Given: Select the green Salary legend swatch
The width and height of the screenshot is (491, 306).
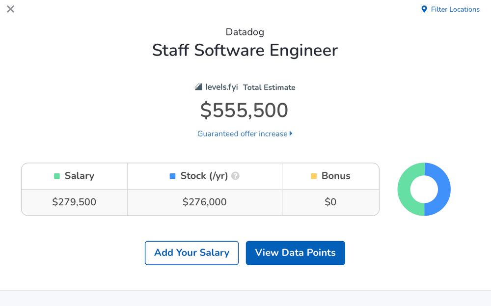Looking at the screenshot, I should [x=56, y=176].
